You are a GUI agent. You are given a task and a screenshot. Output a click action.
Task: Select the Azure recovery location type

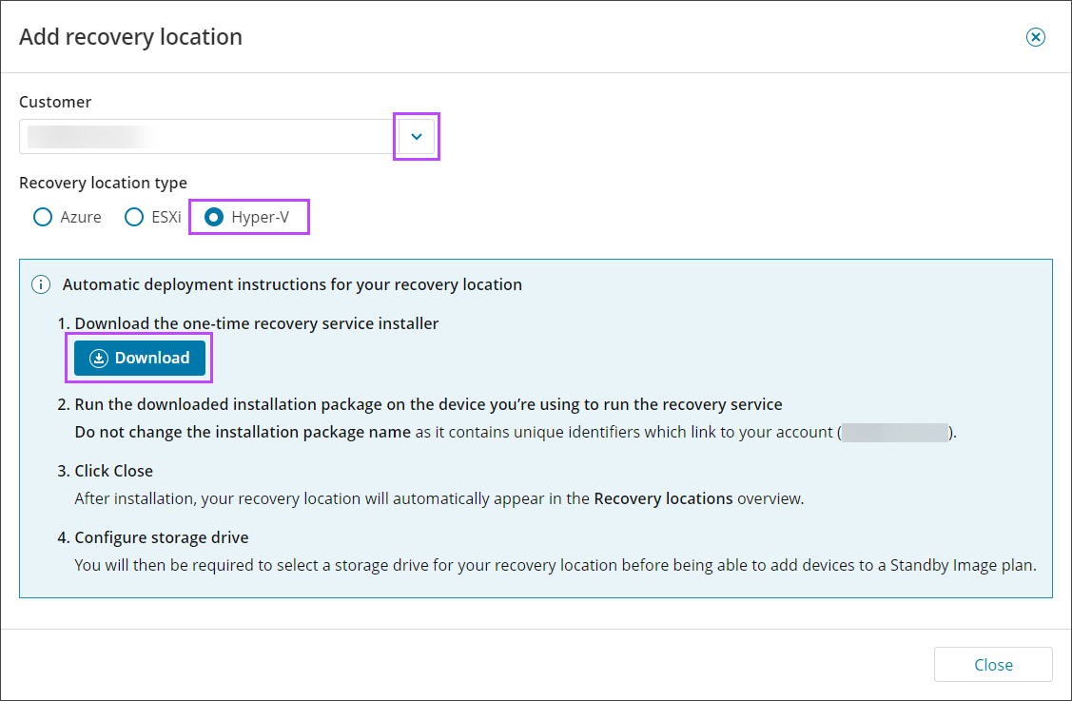coord(43,217)
